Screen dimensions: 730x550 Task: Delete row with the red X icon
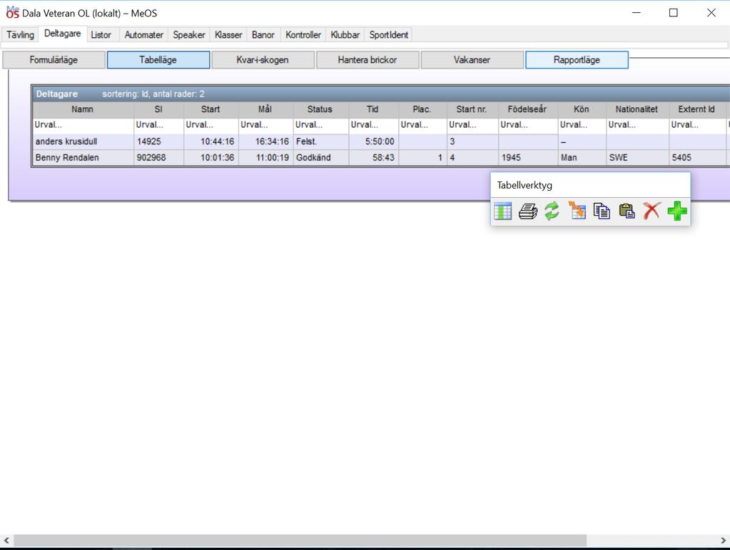[x=652, y=211]
